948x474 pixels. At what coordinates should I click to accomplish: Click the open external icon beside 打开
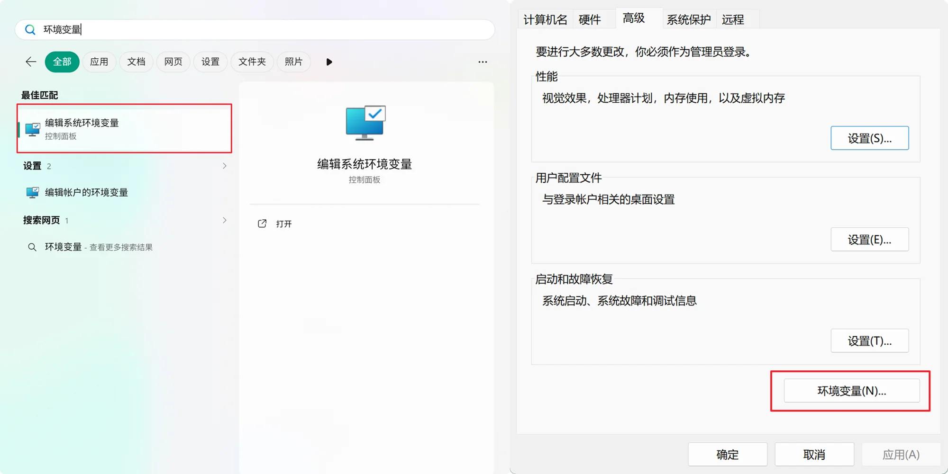(262, 224)
